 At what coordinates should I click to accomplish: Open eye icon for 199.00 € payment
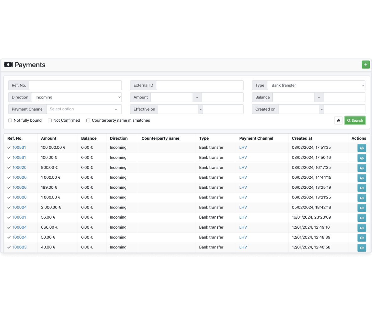[362, 188]
